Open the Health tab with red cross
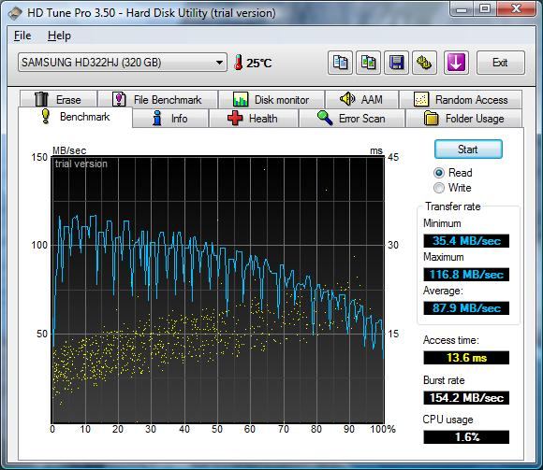This screenshot has width=543, height=470. [254, 119]
